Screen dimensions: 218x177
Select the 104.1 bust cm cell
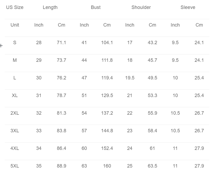point(107,43)
